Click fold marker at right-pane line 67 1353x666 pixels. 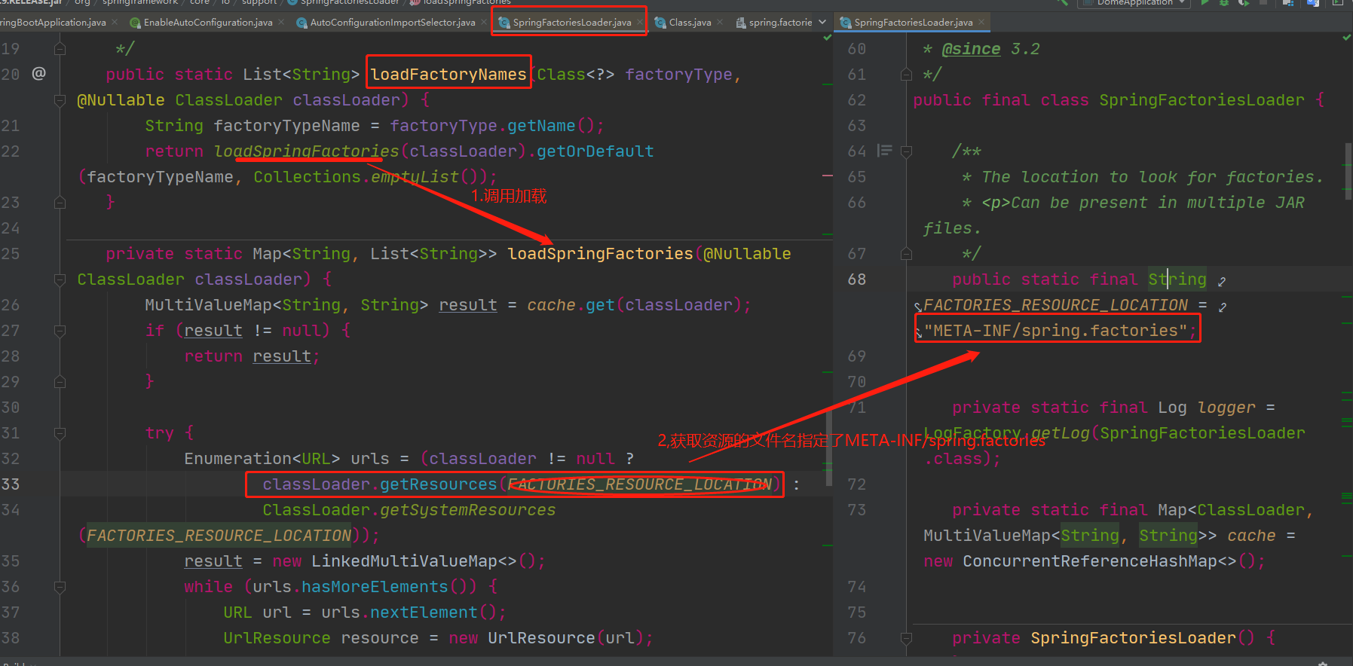907,253
